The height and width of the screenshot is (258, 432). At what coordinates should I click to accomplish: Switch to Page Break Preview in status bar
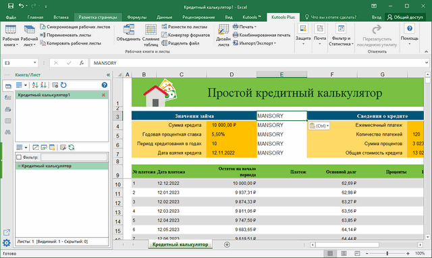[x=357, y=253]
